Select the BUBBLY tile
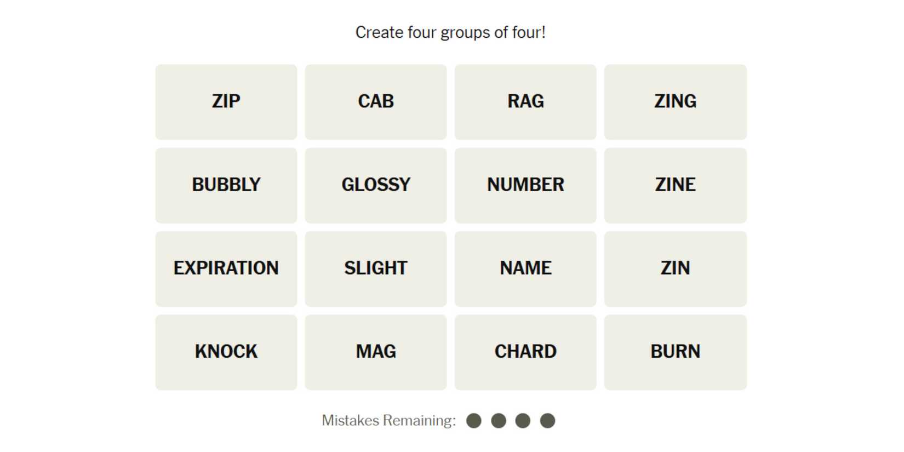Image resolution: width=904 pixels, height=452 pixels. click(226, 185)
